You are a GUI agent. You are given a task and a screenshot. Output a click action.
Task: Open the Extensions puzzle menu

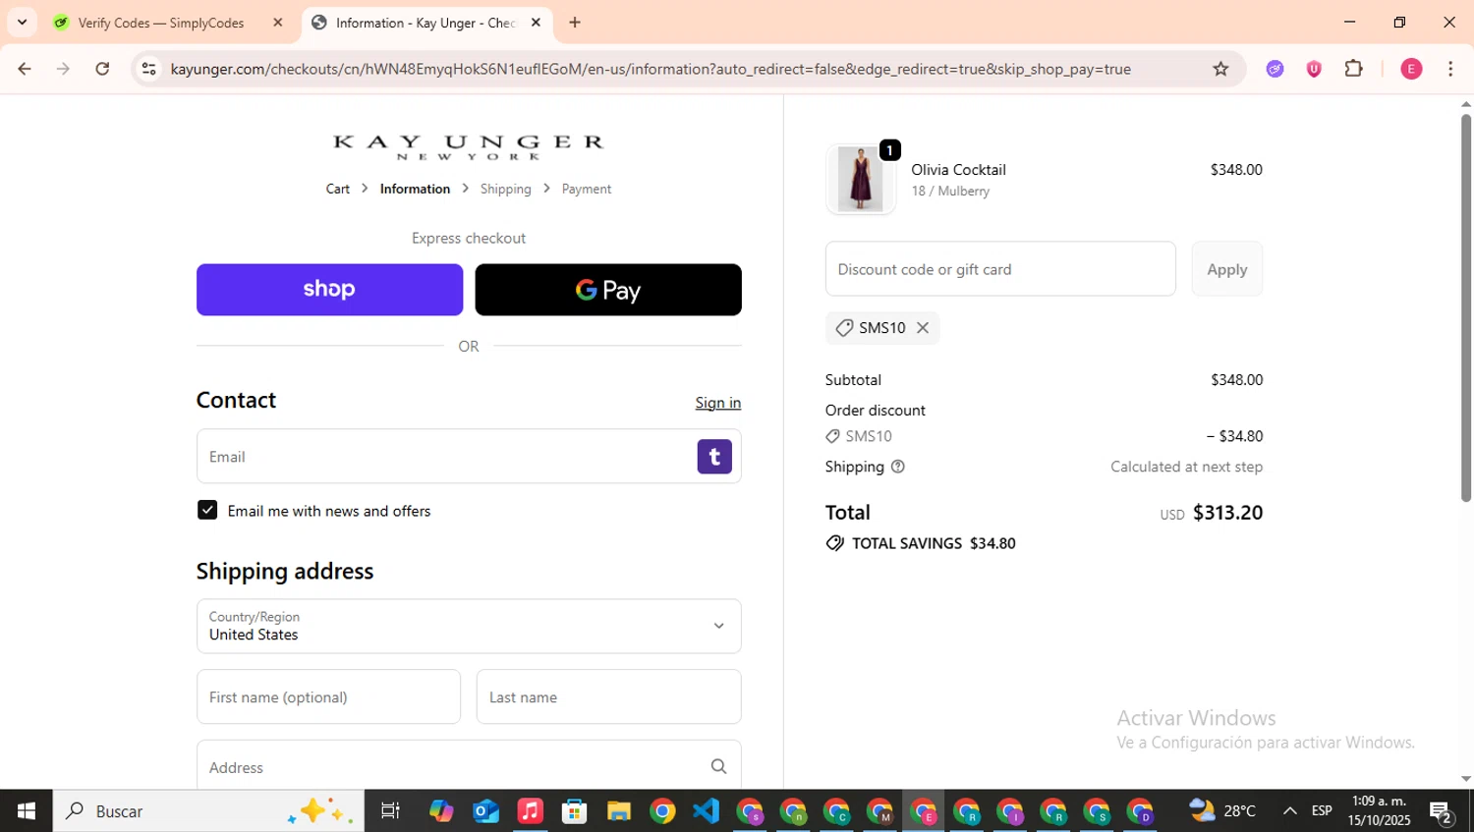[1353, 69]
